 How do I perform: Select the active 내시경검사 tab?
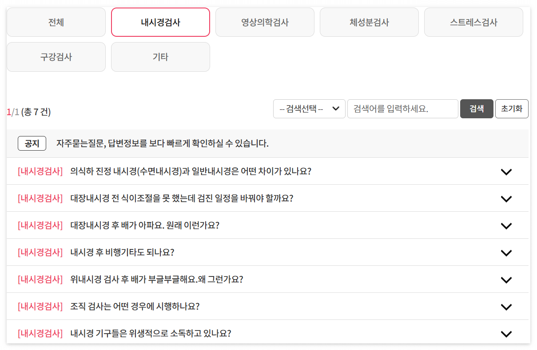[x=160, y=22]
